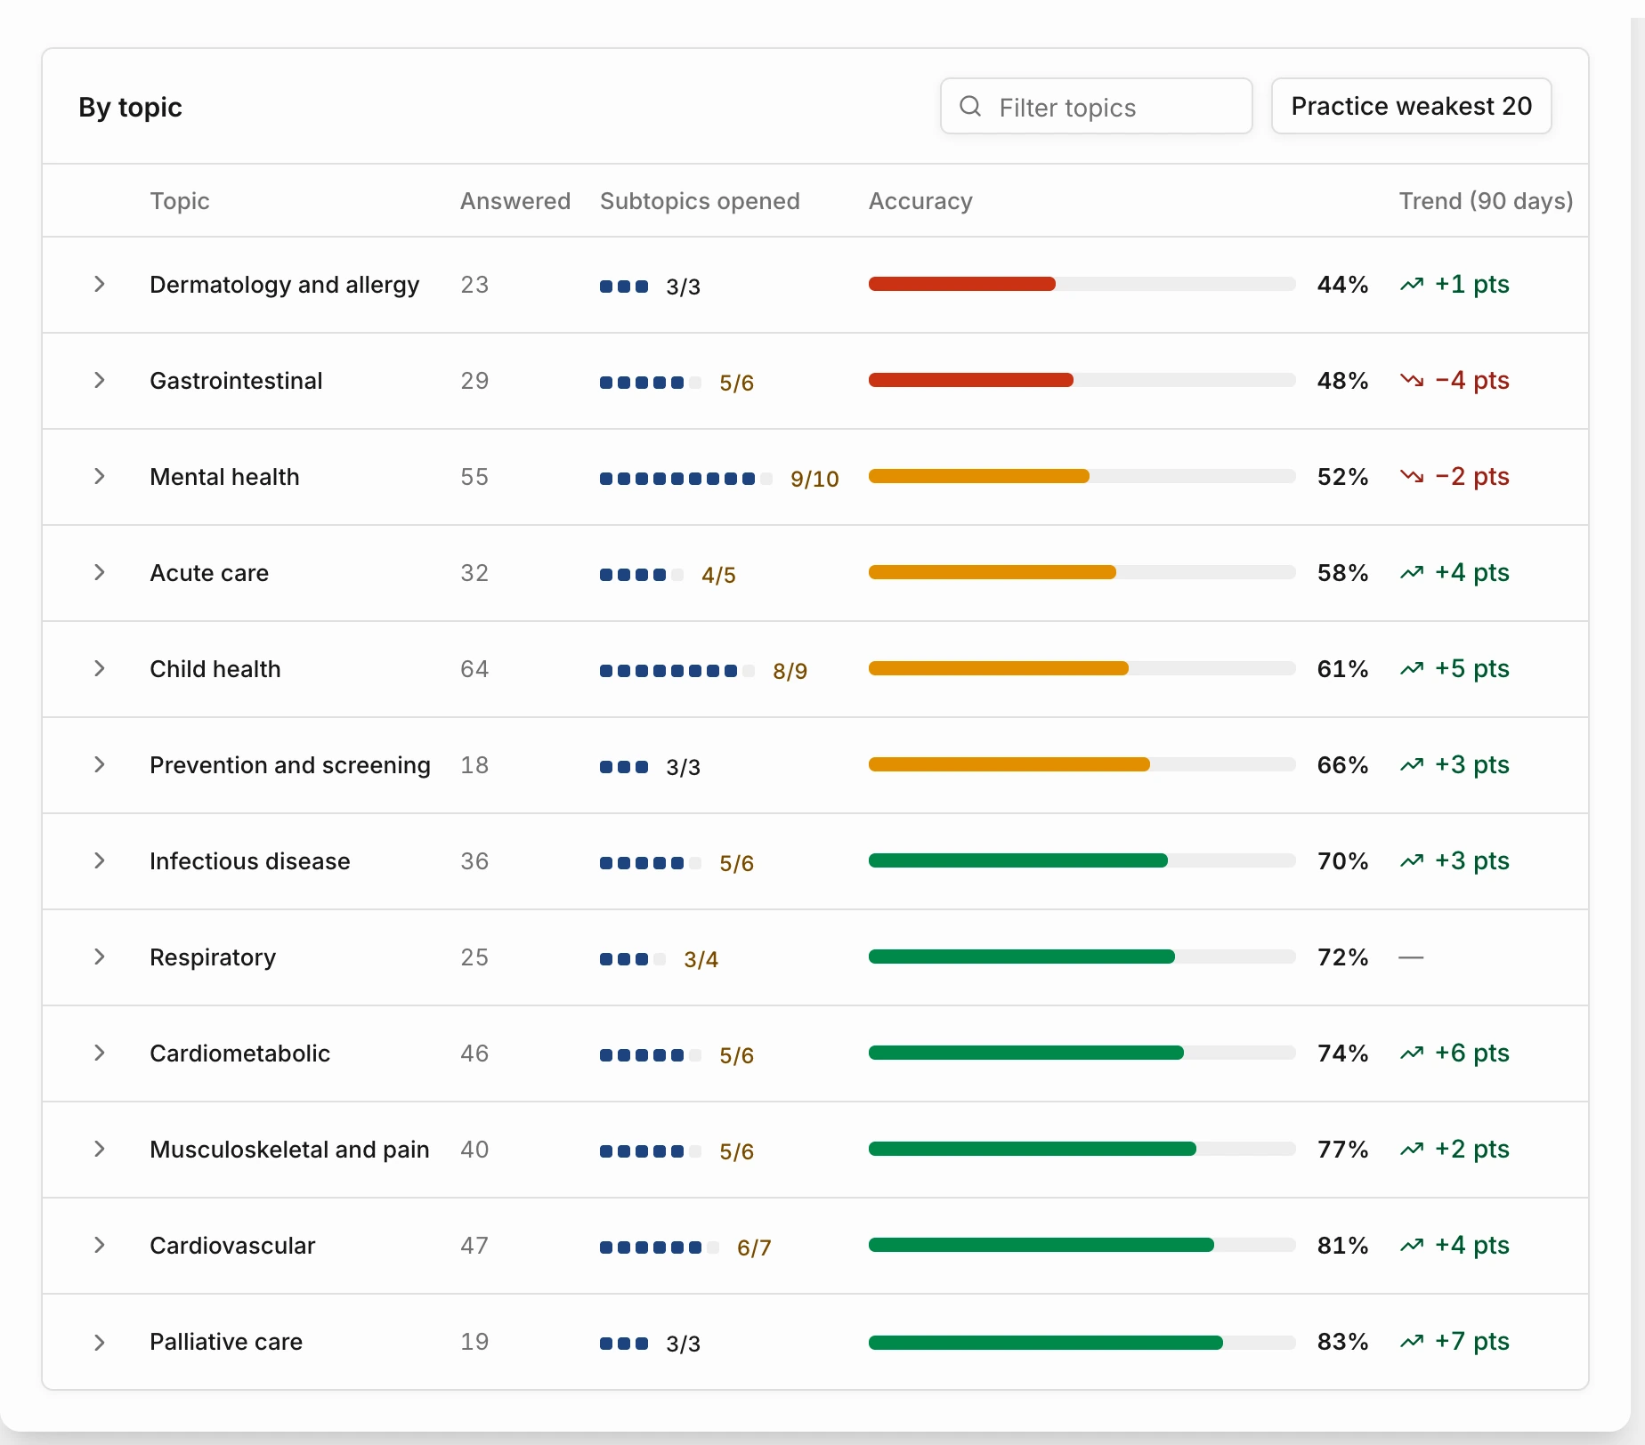Expand the Acute care row chevron

[100, 573]
